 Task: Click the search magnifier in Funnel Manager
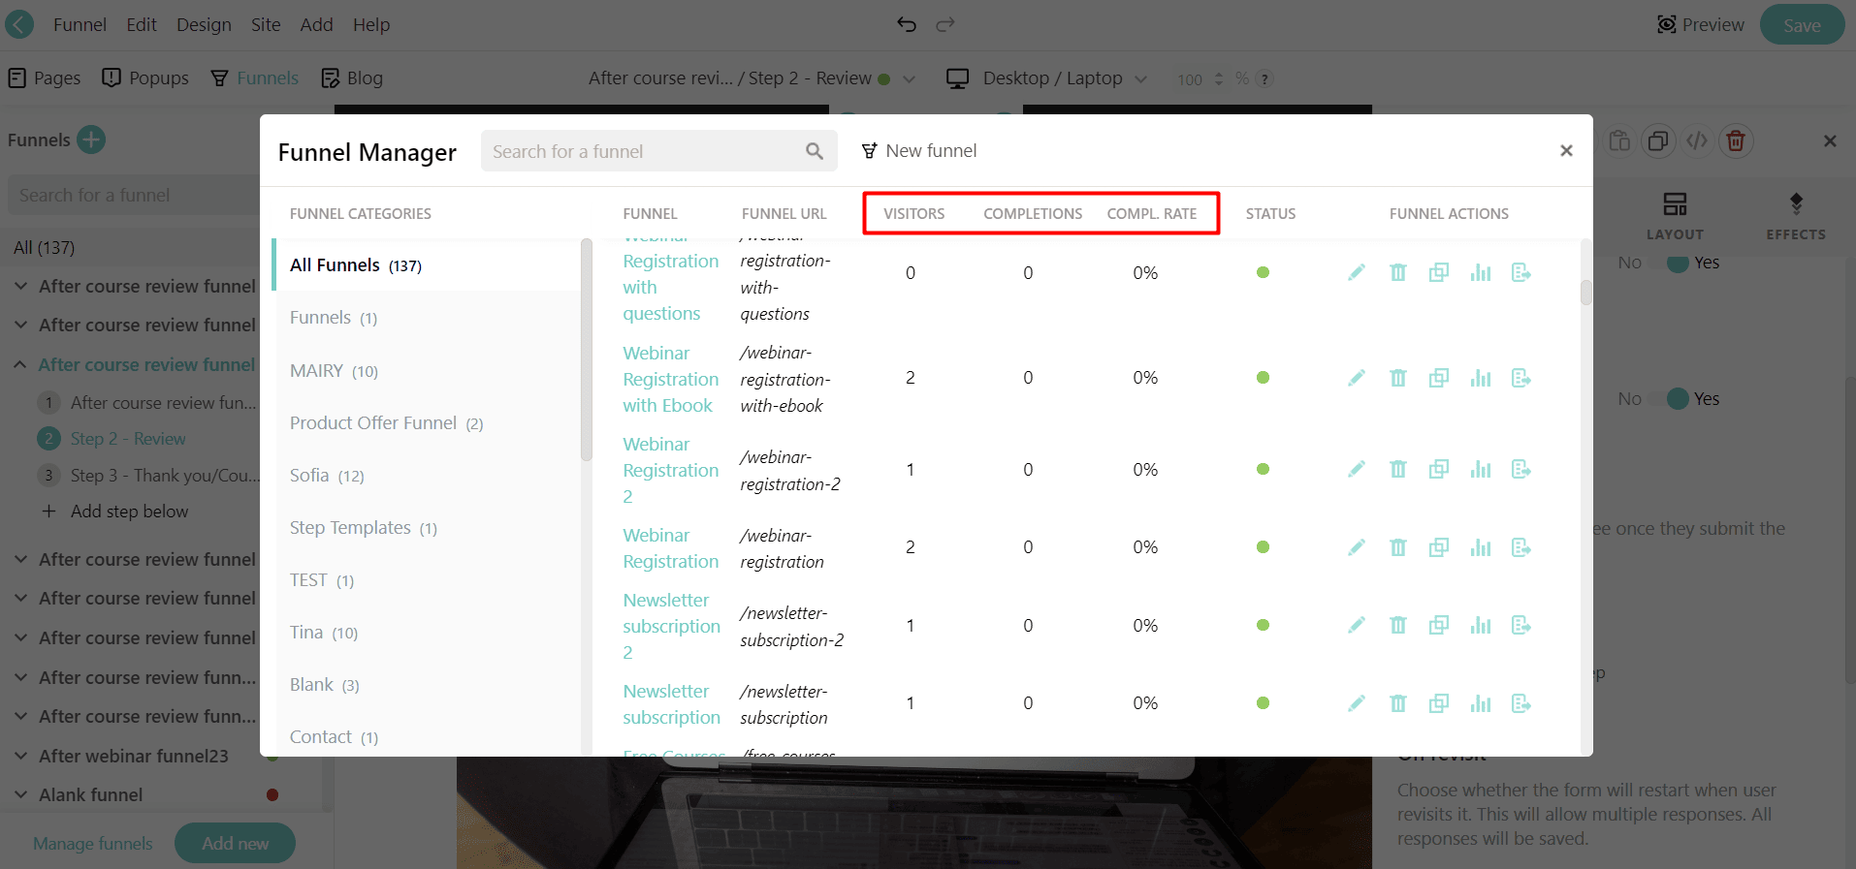click(815, 151)
